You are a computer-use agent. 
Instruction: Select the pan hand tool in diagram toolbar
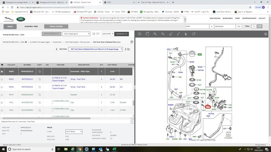click(147, 34)
